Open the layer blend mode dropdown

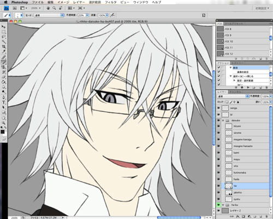tap(233, 96)
